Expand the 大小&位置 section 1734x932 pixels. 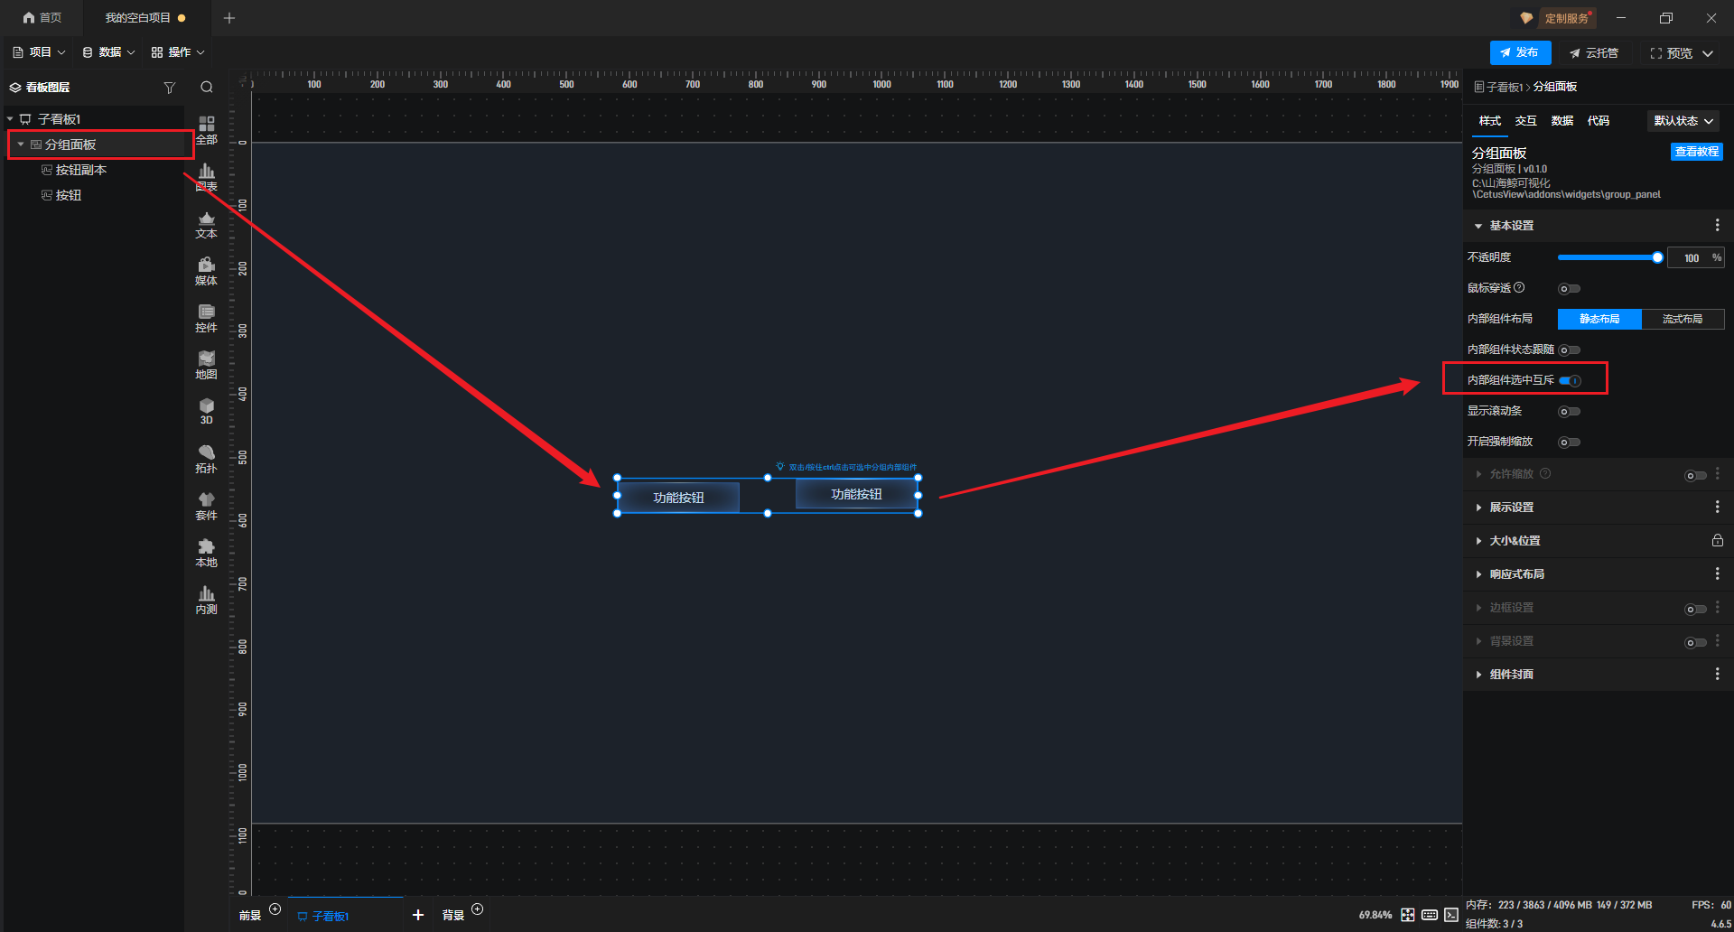click(1515, 541)
